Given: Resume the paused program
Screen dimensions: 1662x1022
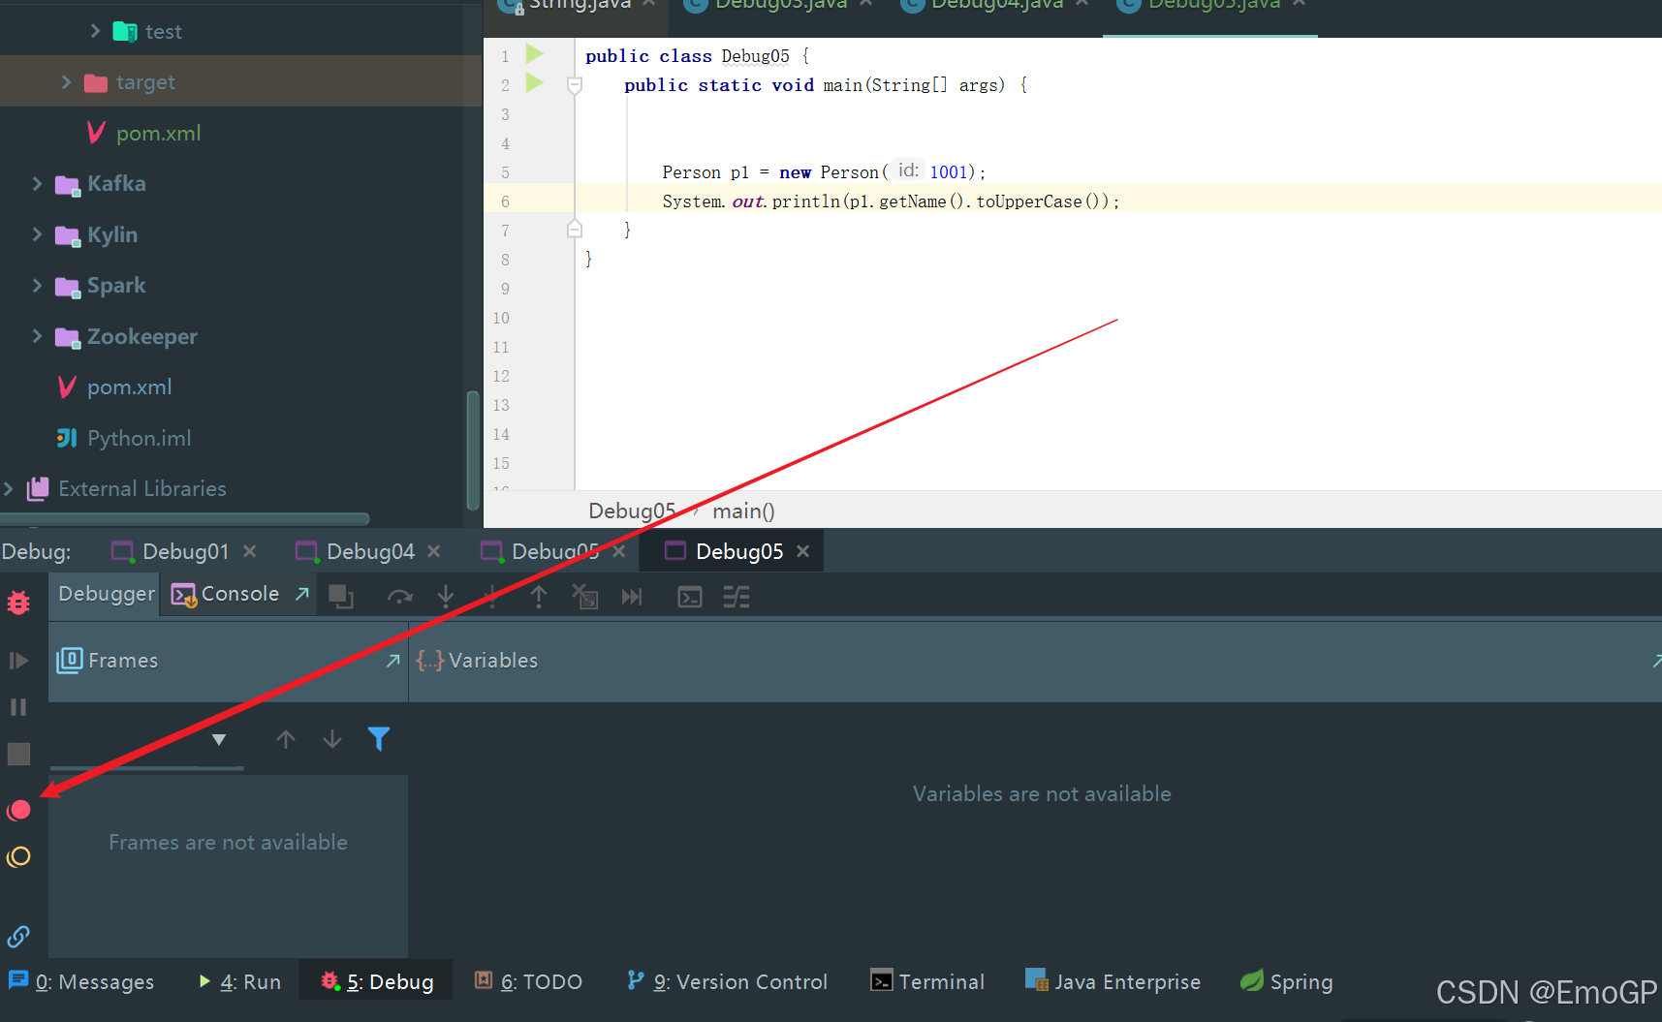Looking at the screenshot, I should coord(18,661).
